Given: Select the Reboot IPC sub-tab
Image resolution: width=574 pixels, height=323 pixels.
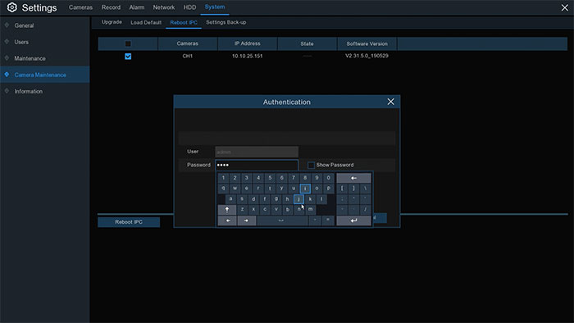Looking at the screenshot, I should (x=184, y=22).
